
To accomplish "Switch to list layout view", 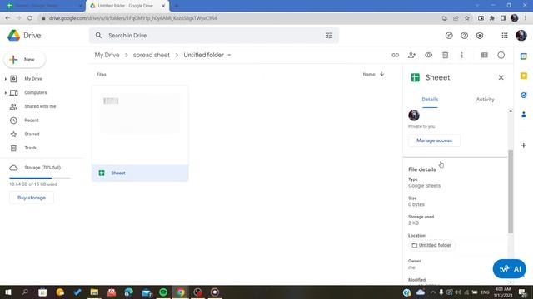I will tap(484, 55).
